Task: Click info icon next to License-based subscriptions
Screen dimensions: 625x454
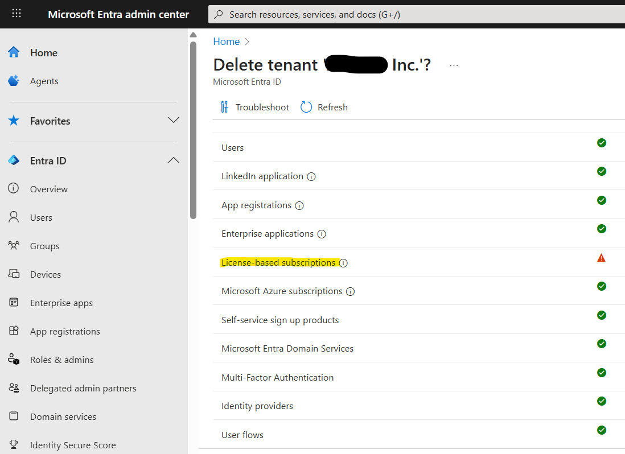Action: (x=343, y=263)
